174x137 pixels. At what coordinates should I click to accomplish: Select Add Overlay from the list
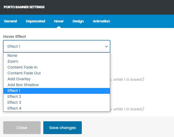point(19,79)
